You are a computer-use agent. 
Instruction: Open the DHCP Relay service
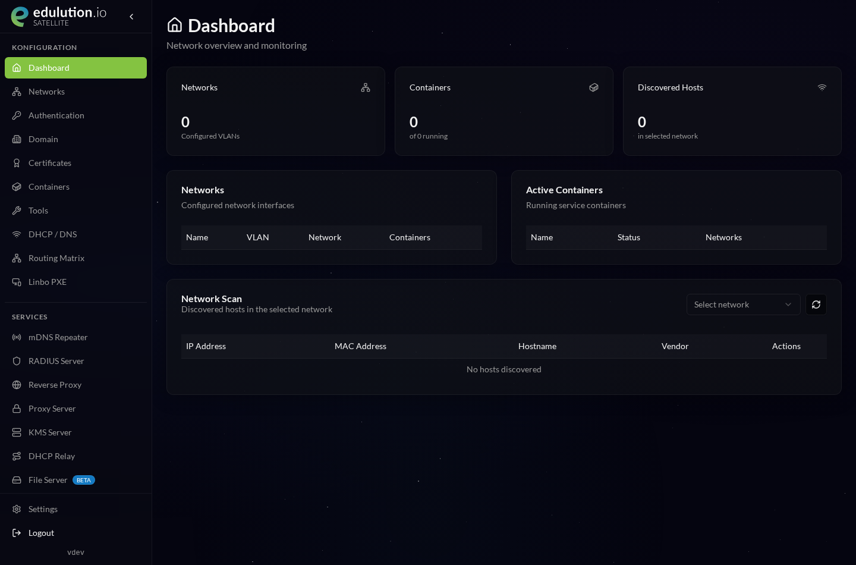click(75, 456)
